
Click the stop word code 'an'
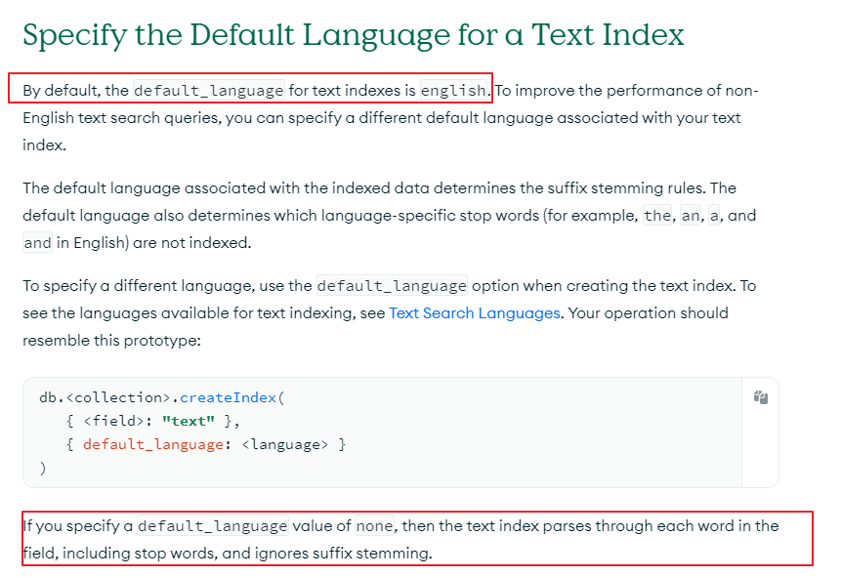point(690,215)
